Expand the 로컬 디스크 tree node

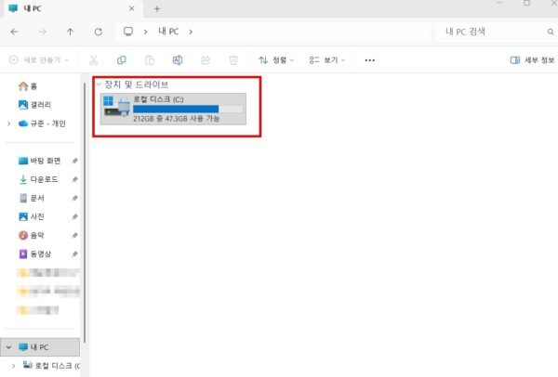[x=14, y=366]
